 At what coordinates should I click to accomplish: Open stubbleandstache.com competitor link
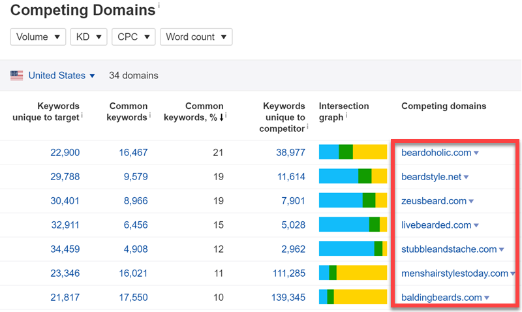[x=449, y=249]
